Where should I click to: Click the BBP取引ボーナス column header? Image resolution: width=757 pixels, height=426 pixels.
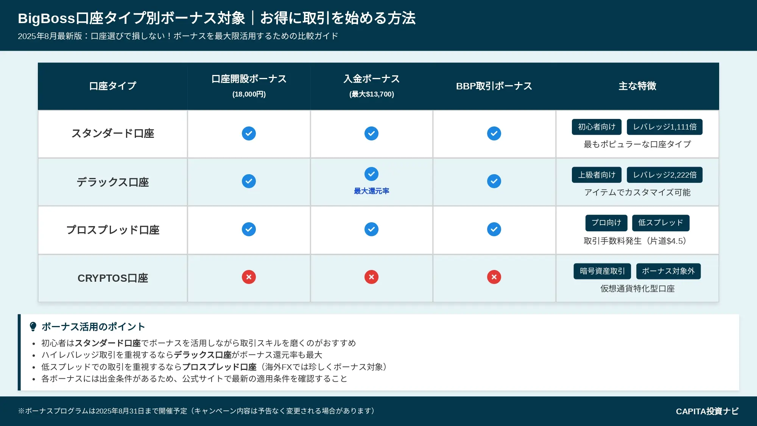point(494,86)
